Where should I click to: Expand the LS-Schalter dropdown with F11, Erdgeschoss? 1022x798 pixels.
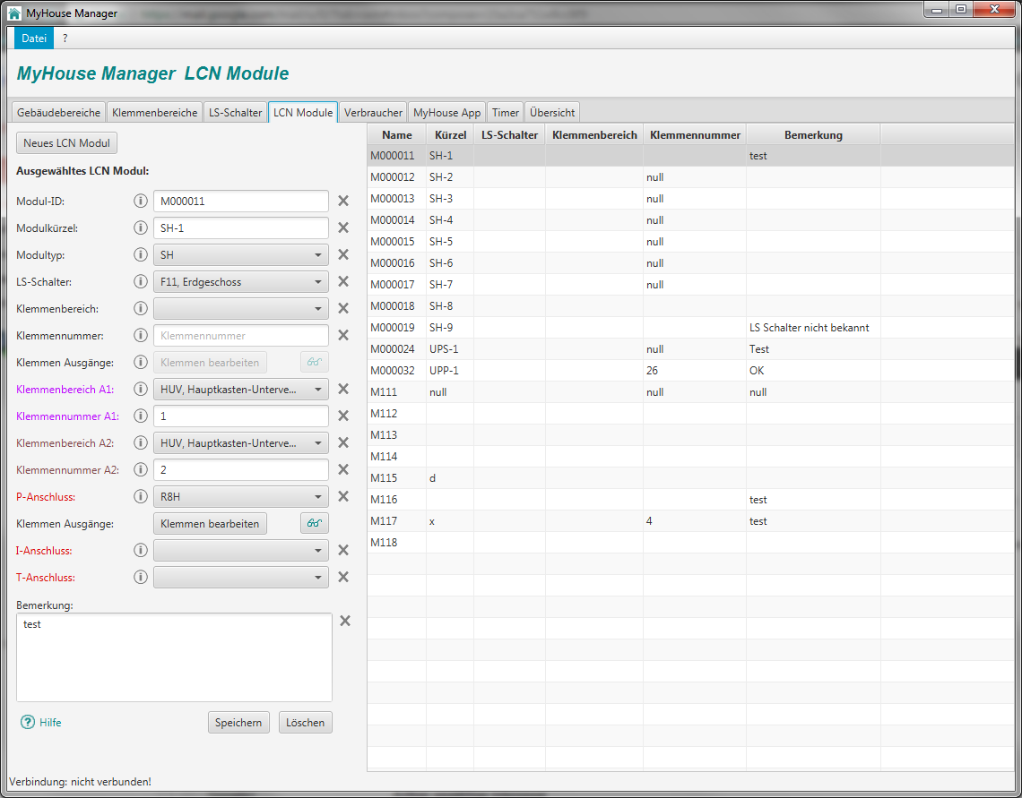(240, 282)
